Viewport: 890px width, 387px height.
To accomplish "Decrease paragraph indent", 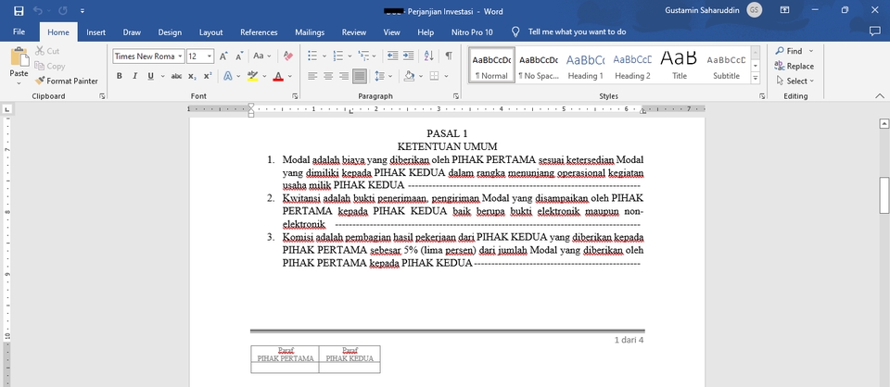I will tap(392, 56).
